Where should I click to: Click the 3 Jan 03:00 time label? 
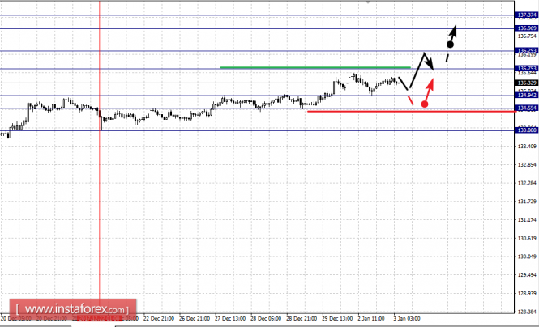(407, 319)
